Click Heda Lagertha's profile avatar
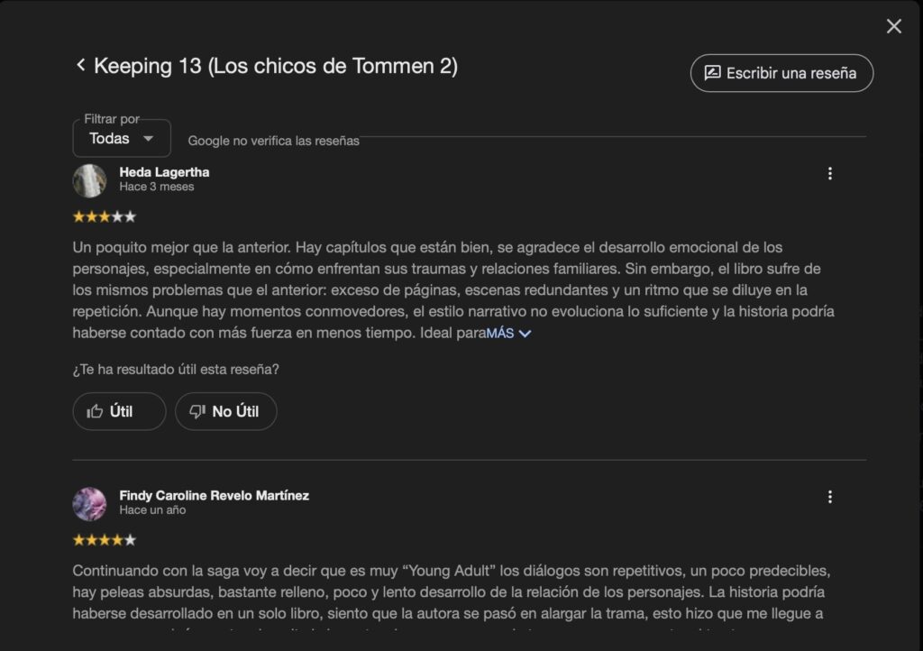Image resolution: width=923 pixels, height=651 pixels. 89,180
